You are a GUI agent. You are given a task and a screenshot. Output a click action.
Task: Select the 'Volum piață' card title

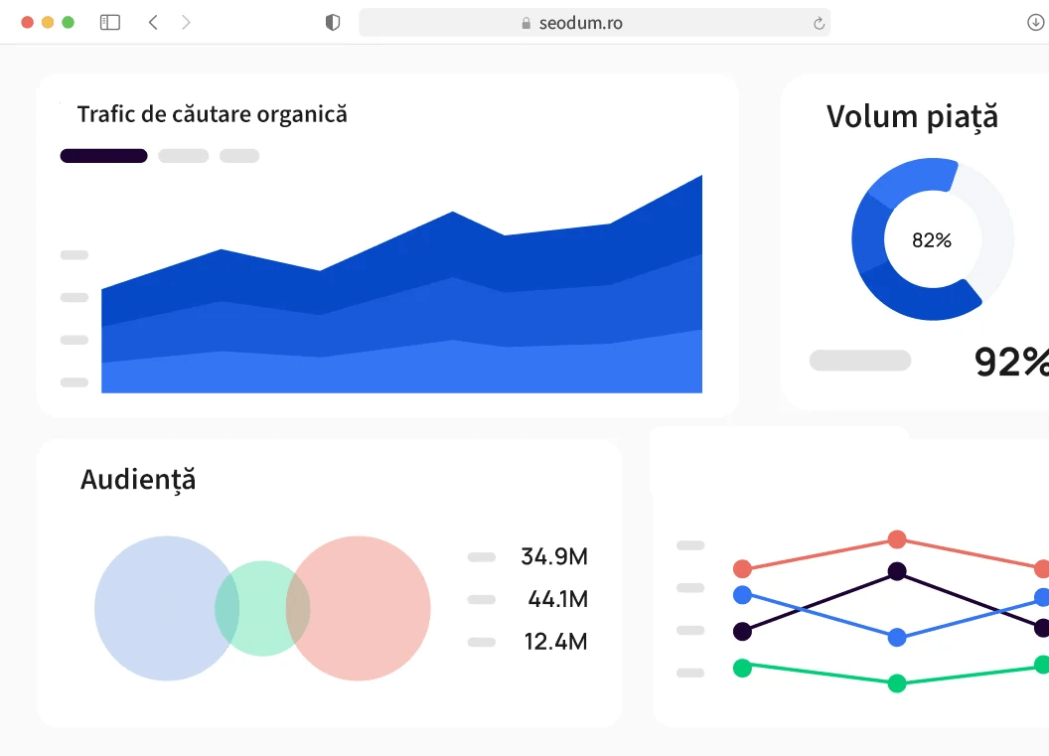click(x=911, y=116)
